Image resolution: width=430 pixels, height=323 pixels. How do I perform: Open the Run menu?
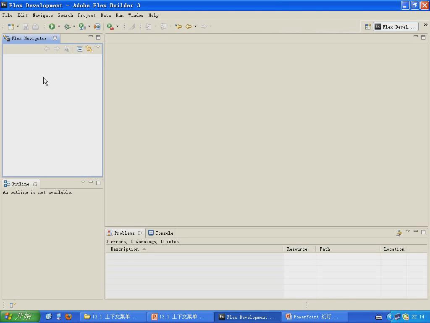(x=120, y=16)
